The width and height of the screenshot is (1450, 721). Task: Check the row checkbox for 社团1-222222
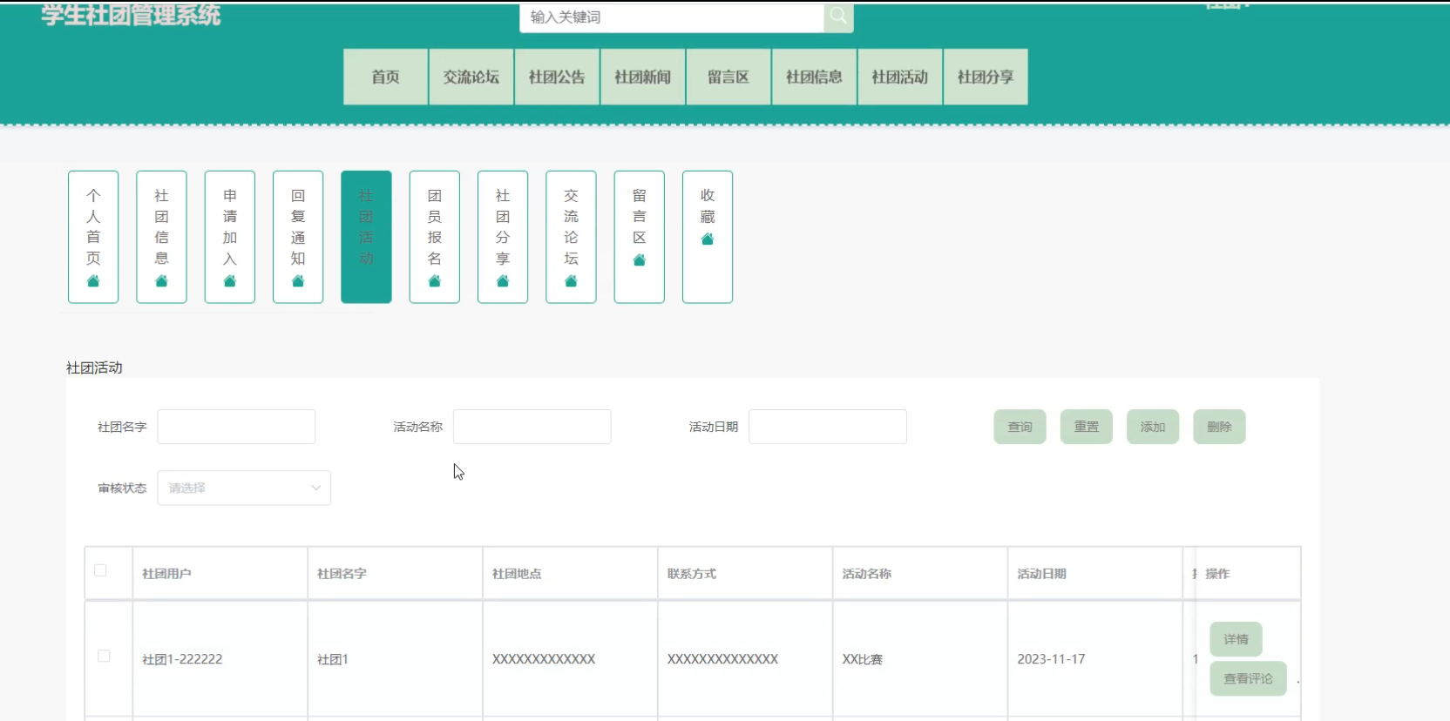click(104, 656)
